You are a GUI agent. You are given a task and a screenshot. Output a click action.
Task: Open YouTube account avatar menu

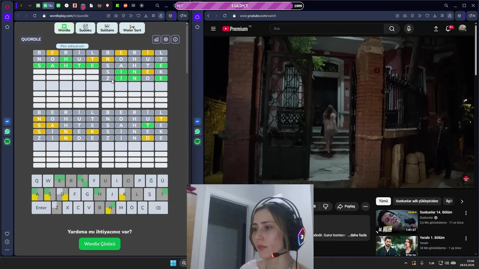coord(463,29)
